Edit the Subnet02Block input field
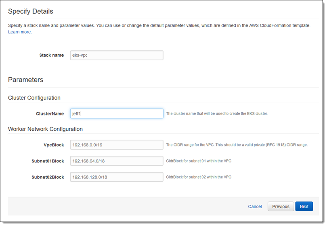 click(117, 177)
